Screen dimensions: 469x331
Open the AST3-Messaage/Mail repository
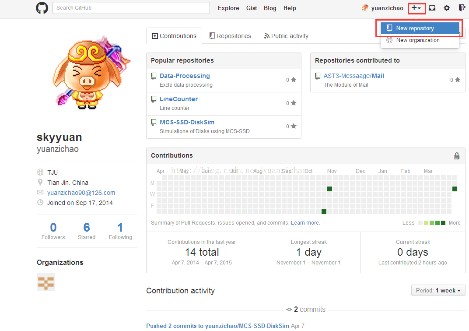[x=353, y=76]
